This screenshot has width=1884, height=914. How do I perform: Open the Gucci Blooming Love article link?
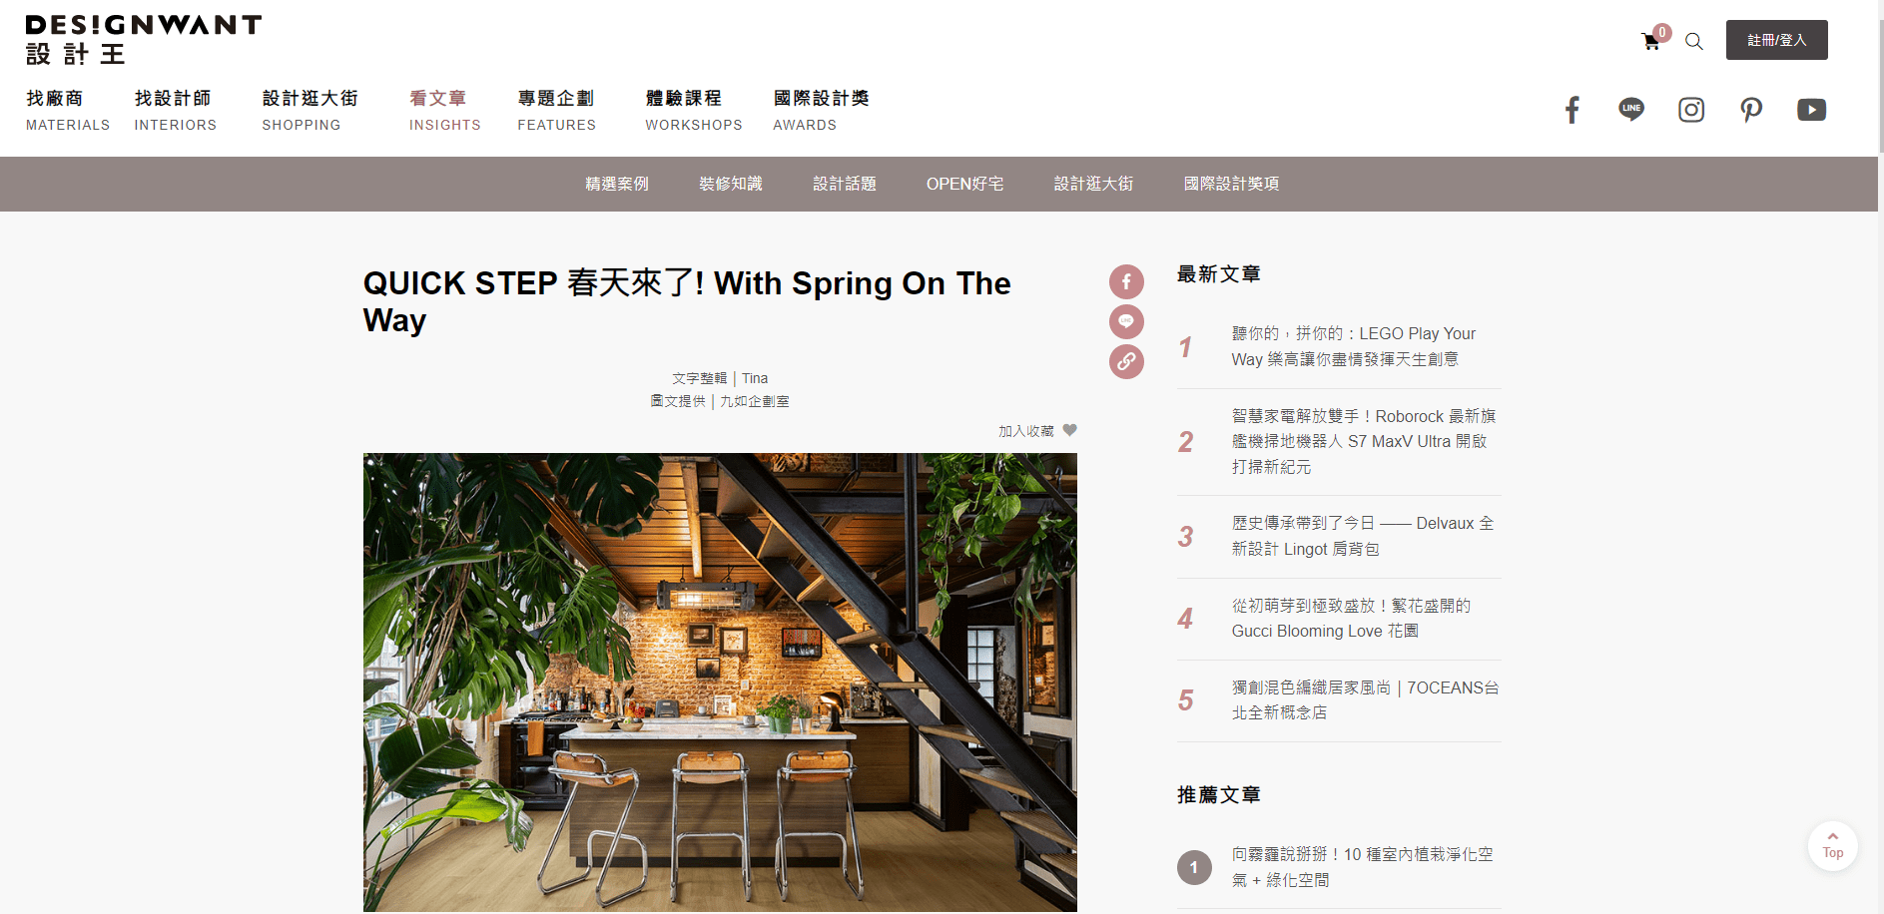(1351, 619)
